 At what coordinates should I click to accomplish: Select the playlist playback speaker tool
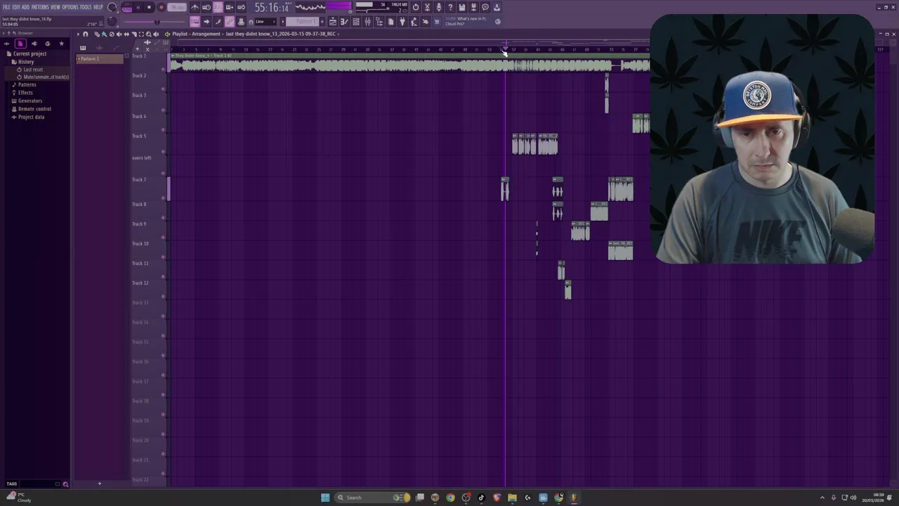click(x=156, y=34)
